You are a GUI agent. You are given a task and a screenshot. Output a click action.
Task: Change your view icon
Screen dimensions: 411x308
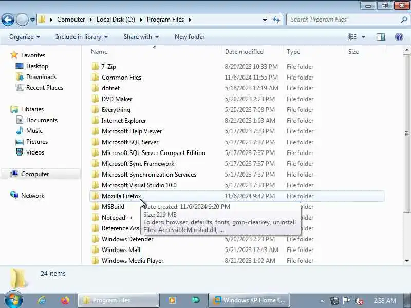[352, 37]
